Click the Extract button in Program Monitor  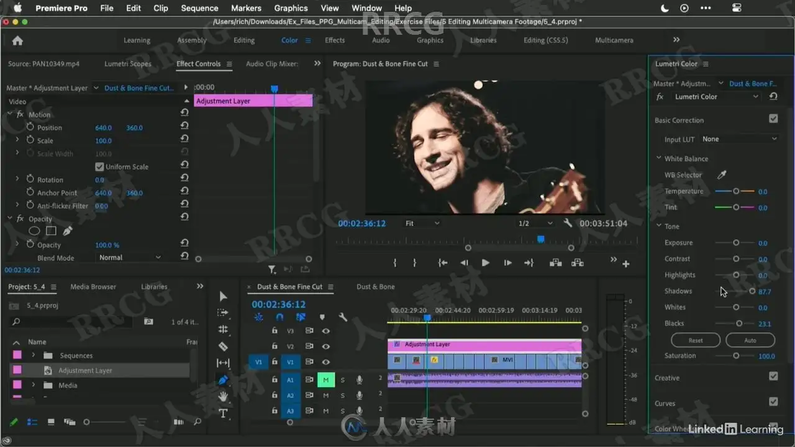(x=577, y=263)
